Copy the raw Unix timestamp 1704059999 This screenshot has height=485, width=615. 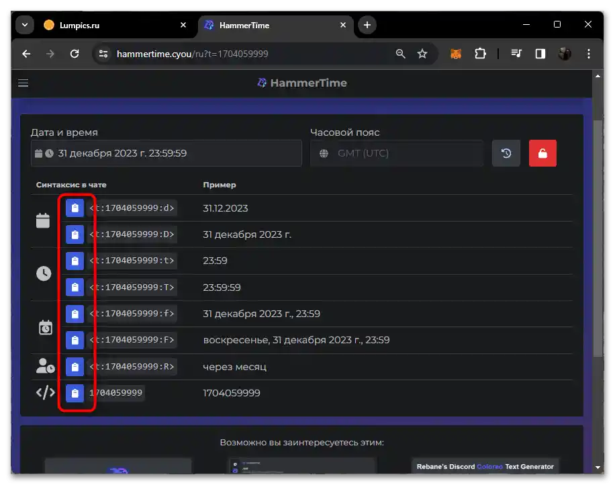(75, 393)
